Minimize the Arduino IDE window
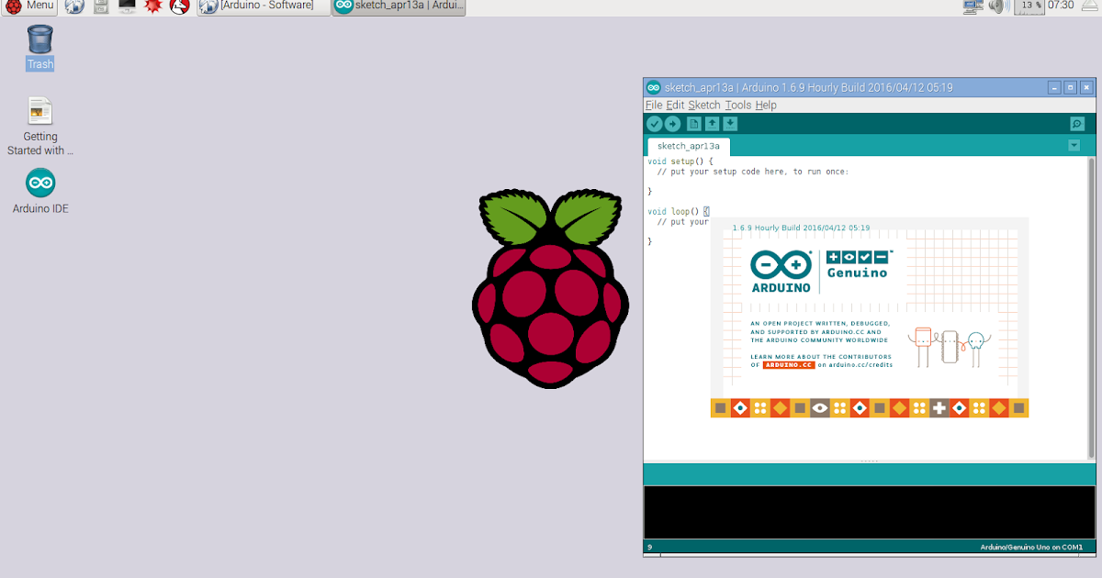The image size is (1102, 578). click(1054, 88)
